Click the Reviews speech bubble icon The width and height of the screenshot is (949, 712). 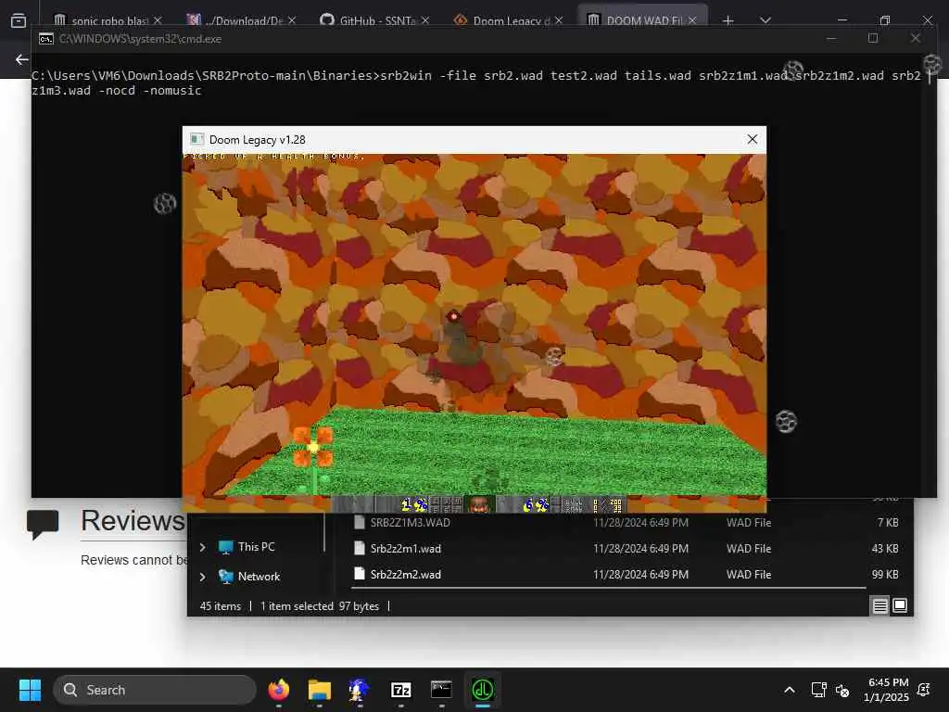click(43, 524)
